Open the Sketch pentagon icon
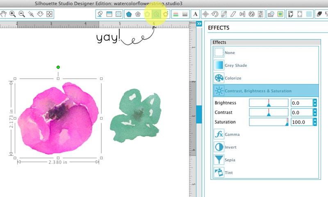The image size is (328, 197). [x=138, y=14]
